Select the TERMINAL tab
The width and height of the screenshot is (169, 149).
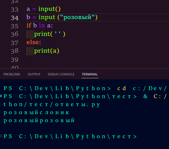[90, 74]
